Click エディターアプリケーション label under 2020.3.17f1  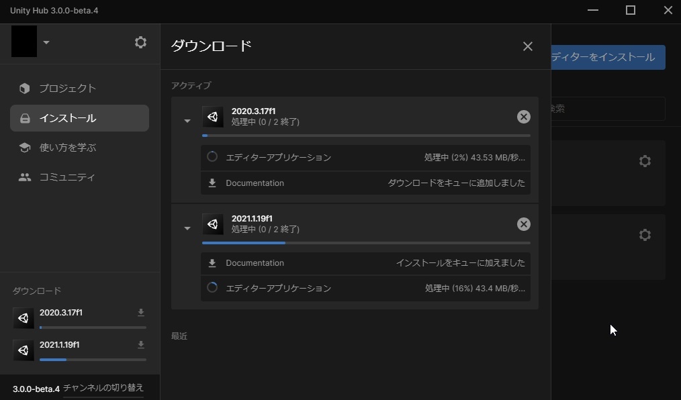(279, 158)
